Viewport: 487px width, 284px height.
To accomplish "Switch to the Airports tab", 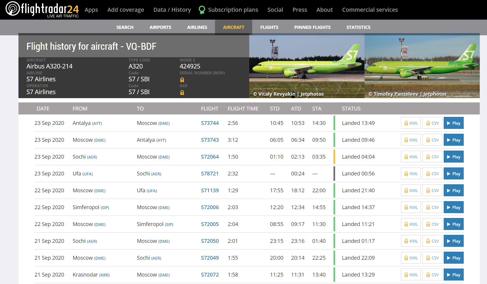I will (160, 27).
